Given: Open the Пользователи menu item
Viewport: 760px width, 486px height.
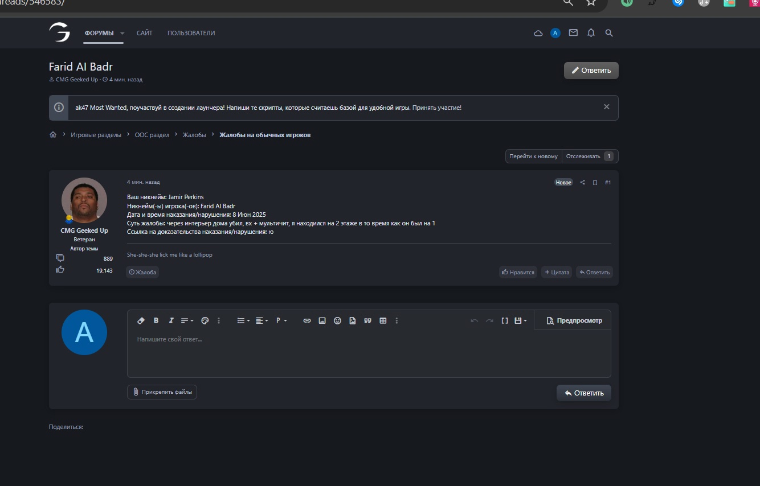Looking at the screenshot, I should click(191, 33).
